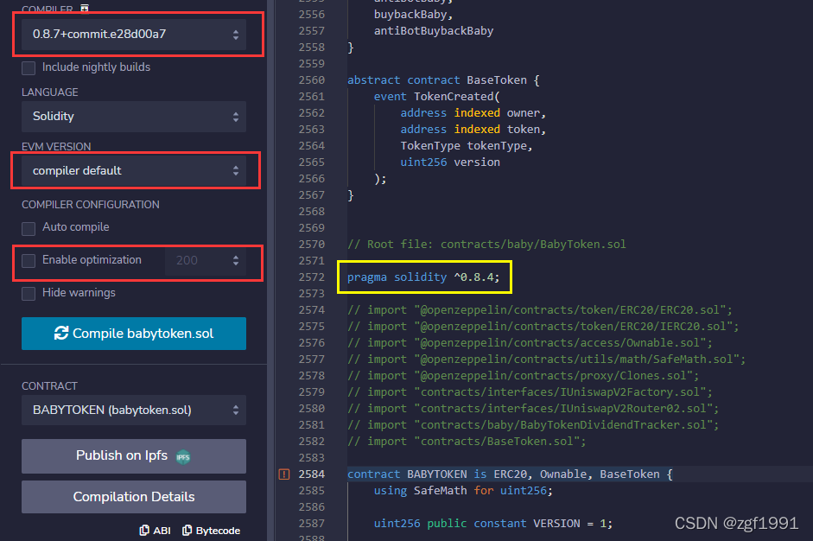
Task: Click the import contracts/BaseToken.sol comment line
Action: (467, 442)
